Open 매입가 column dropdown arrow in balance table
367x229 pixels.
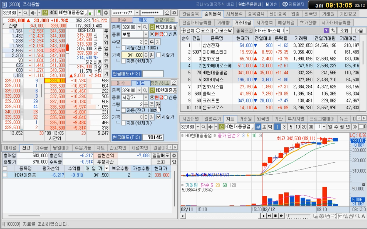click(x=106, y=168)
